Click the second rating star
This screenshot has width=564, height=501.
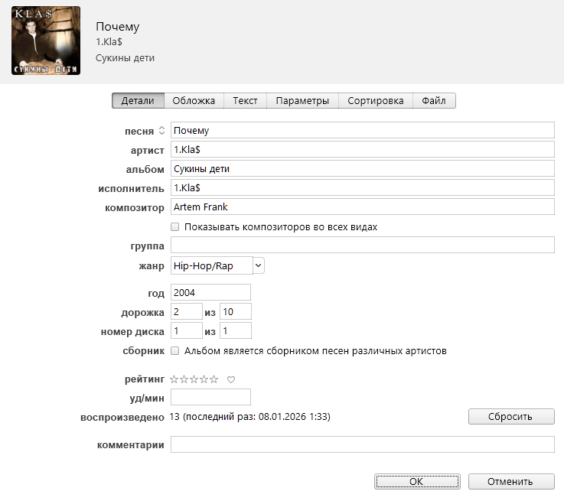184,379
